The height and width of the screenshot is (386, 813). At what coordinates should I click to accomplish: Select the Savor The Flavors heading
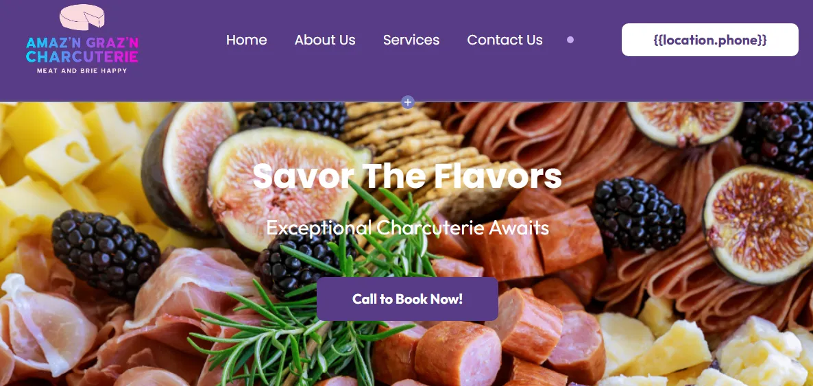pyautogui.click(x=408, y=176)
